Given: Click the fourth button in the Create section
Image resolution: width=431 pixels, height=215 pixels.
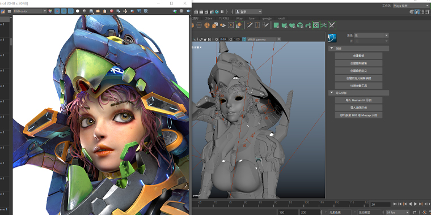Looking at the screenshot, I should 358,78.
